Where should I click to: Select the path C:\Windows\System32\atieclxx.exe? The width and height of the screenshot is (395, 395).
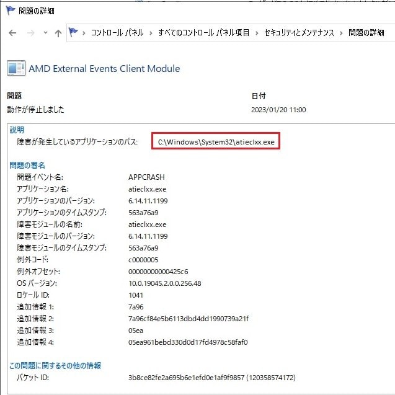tap(216, 142)
